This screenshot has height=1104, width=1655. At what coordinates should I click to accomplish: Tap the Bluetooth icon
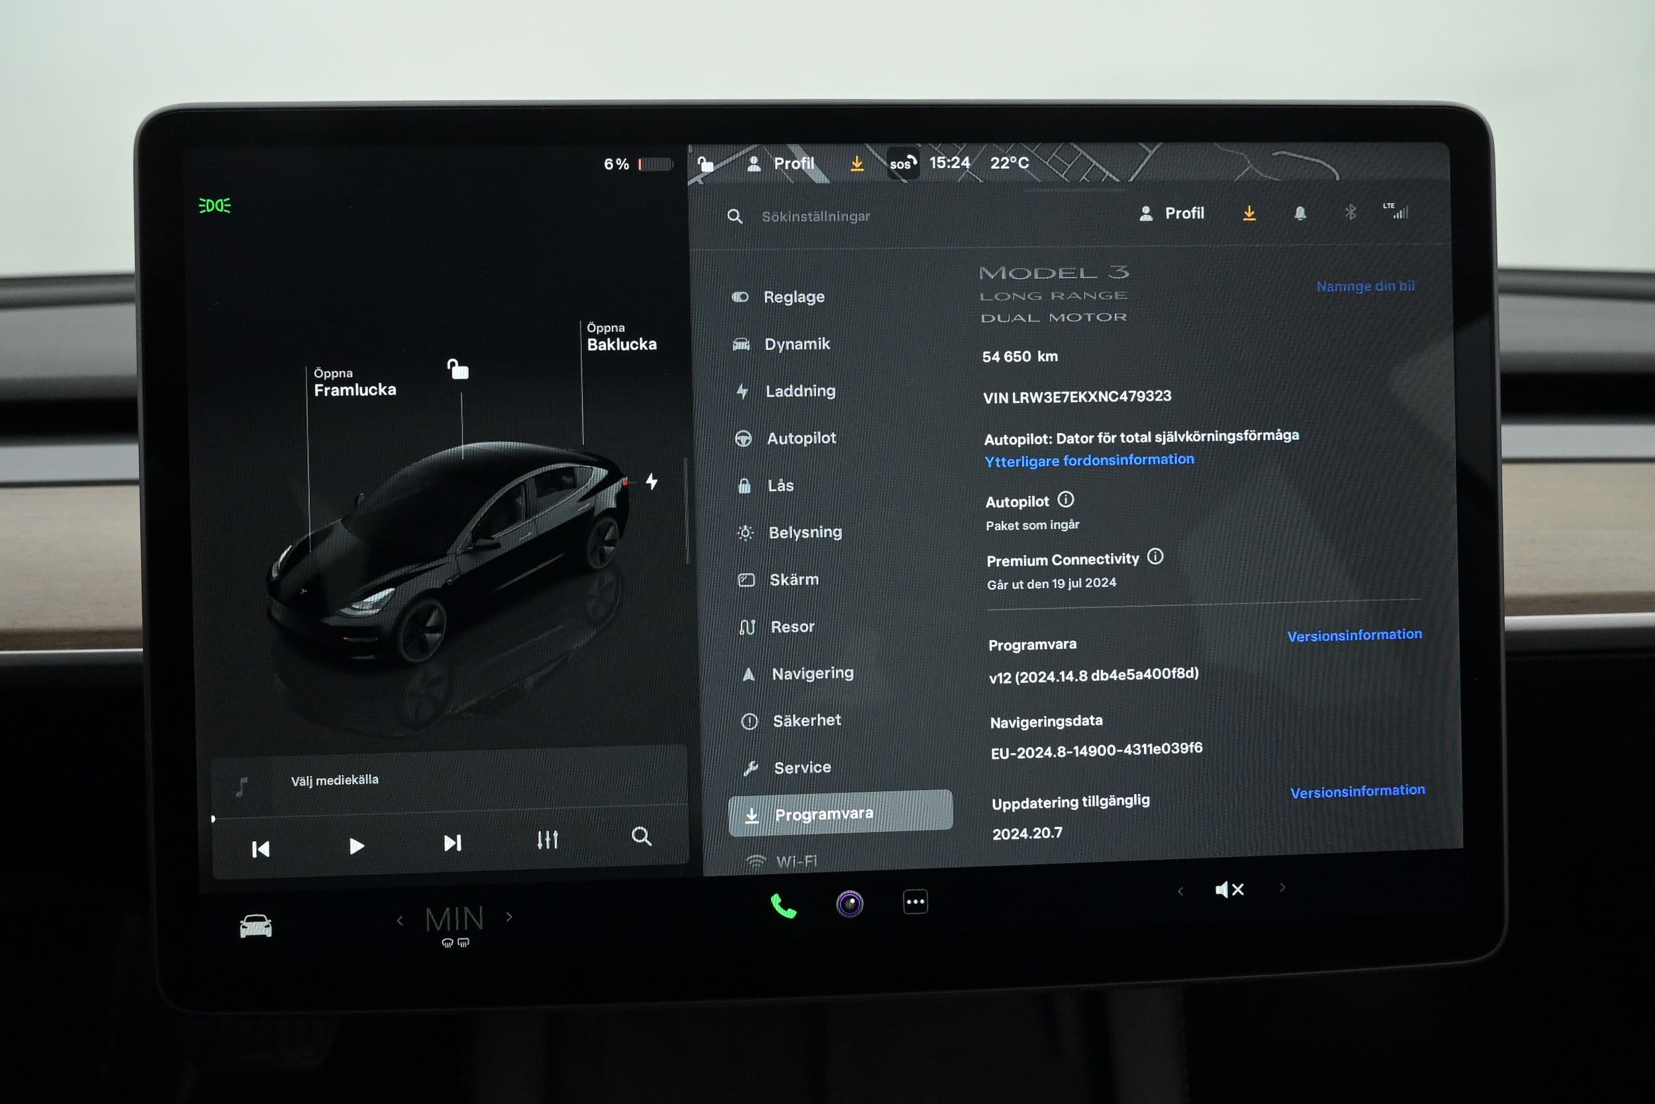[1350, 212]
